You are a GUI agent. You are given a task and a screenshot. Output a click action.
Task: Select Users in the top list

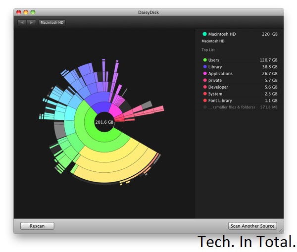pos(240,60)
